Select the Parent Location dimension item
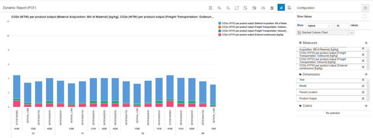Screen dimensions: 373x138 [x=331, y=92]
